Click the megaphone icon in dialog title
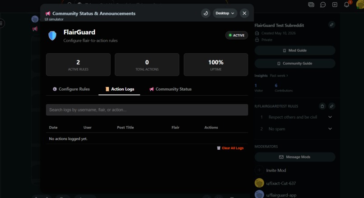Viewport: 364px width, 198px height. [48, 14]
